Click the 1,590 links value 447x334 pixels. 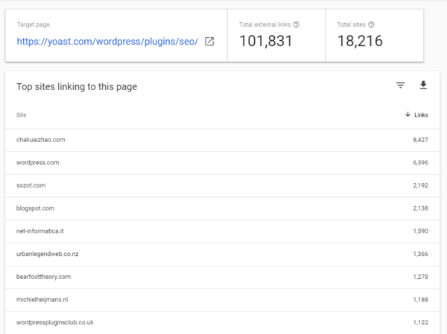tap(420, 231)
